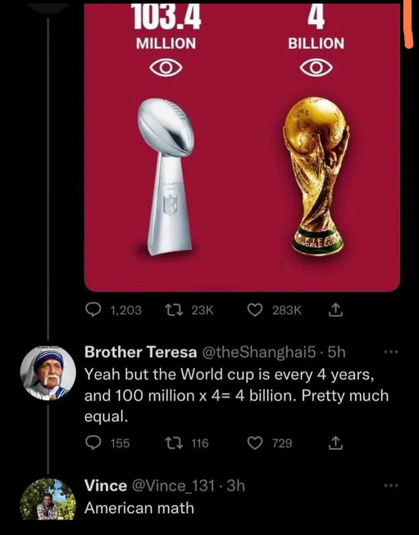Share the trophy comparison tweet
Image resolution: width=419 pixels, height=535 pixels.
coord(335,310)
